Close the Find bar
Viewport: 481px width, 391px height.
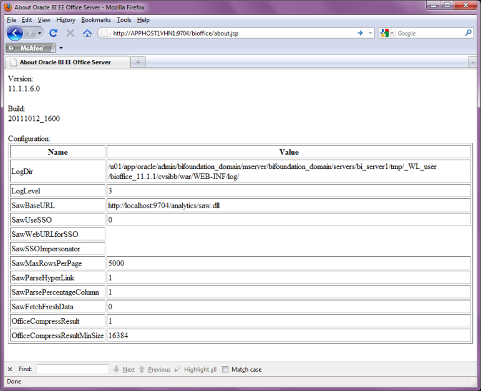point(10,369)
